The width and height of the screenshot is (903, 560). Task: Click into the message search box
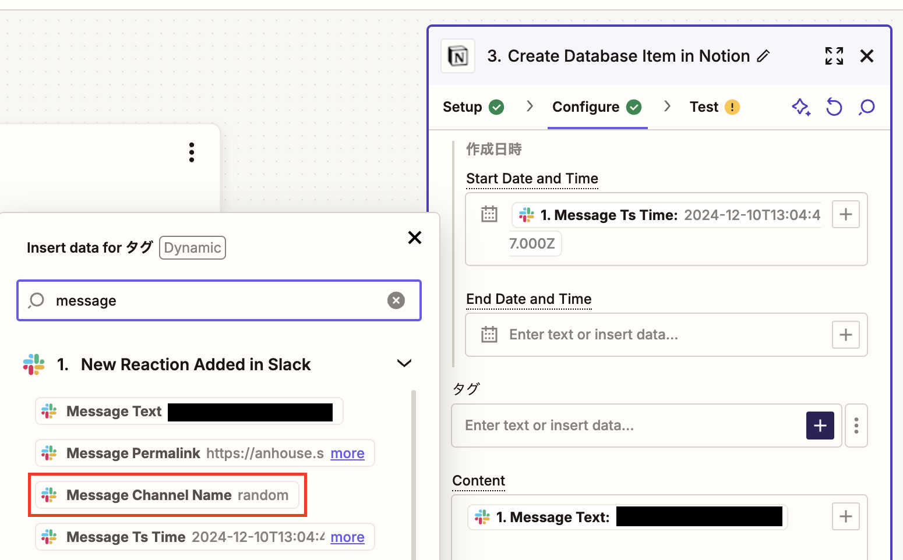coord(219,300)
